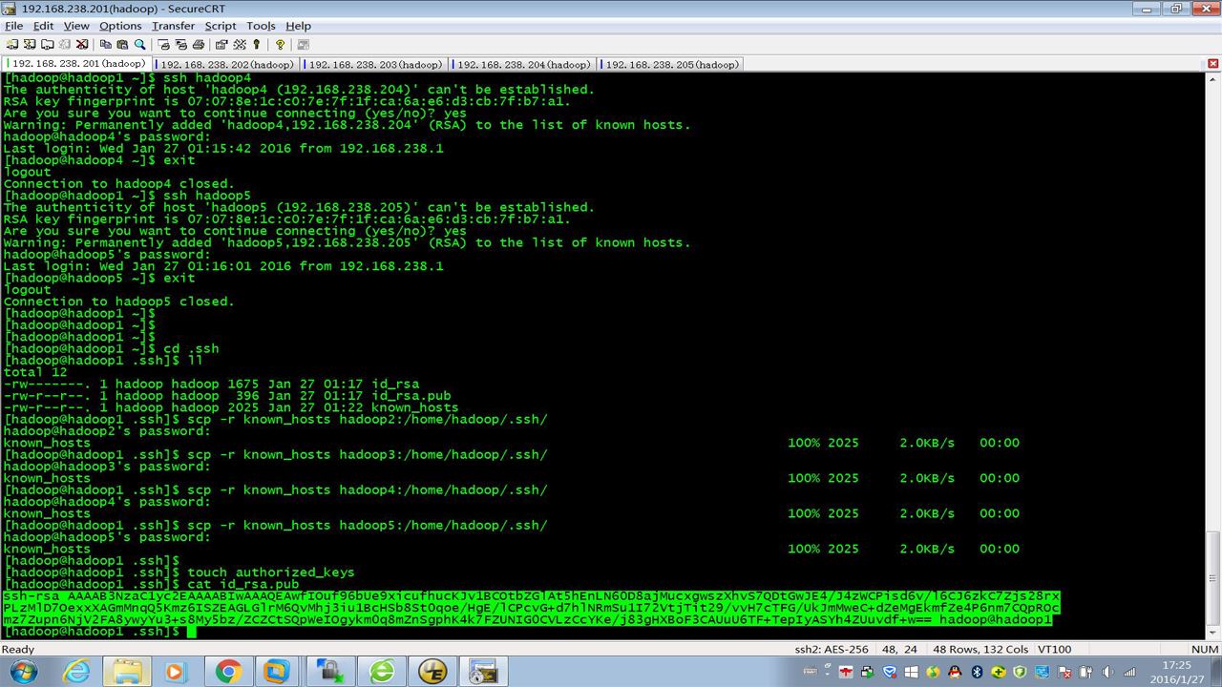This screenshot has width=1222, height=687.
Task: Open the Options menu
Action: coord(120,26)
